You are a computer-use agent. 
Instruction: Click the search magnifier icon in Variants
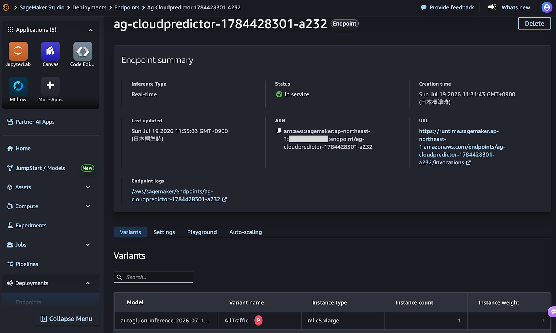(119, 277)
